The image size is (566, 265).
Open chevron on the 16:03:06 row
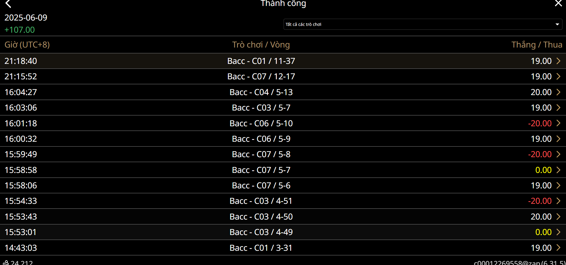coord(558,108)
